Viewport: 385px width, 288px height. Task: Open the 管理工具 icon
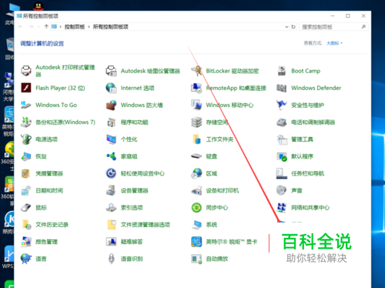282,139
